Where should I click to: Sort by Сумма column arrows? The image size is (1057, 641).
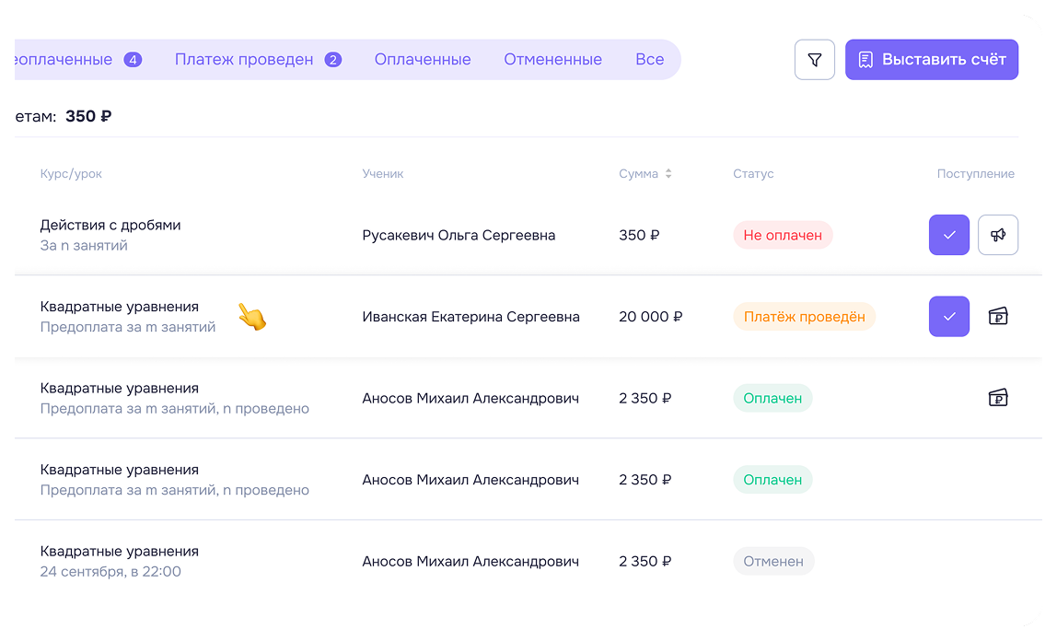pos(668,174)
